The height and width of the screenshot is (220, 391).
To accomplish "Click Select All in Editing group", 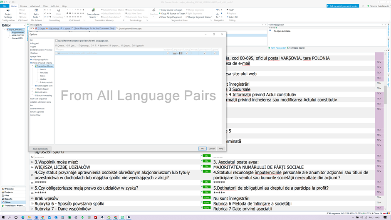I will (232, 17).
